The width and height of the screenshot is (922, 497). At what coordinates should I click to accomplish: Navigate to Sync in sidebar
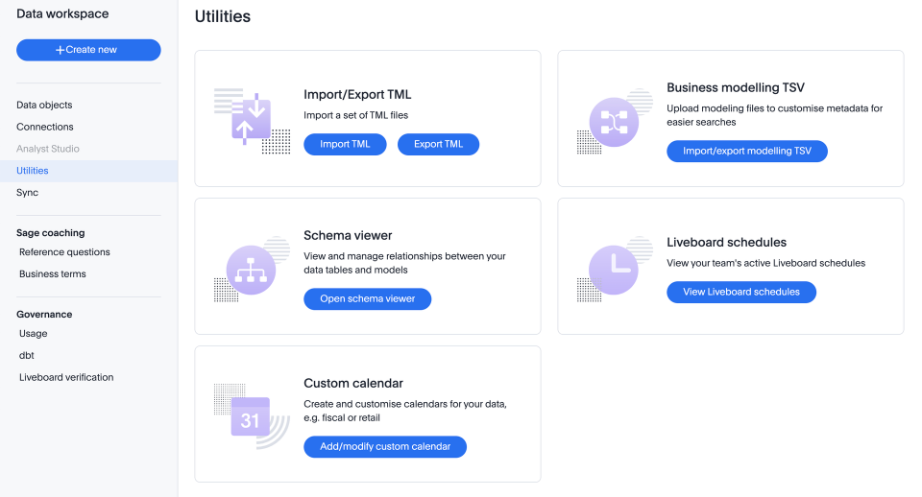tap(27, 193)
